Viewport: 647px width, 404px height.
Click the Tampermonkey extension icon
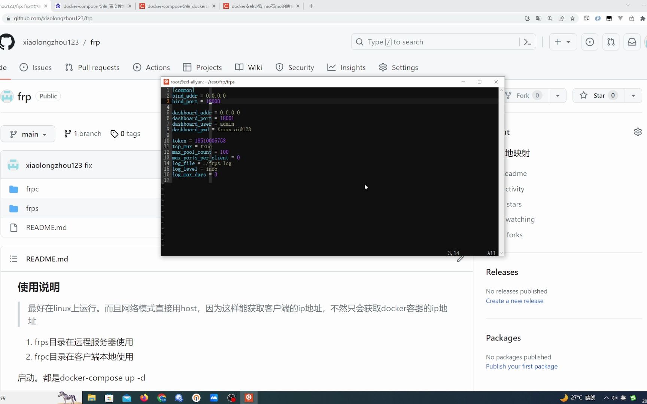tap(609, 18)
